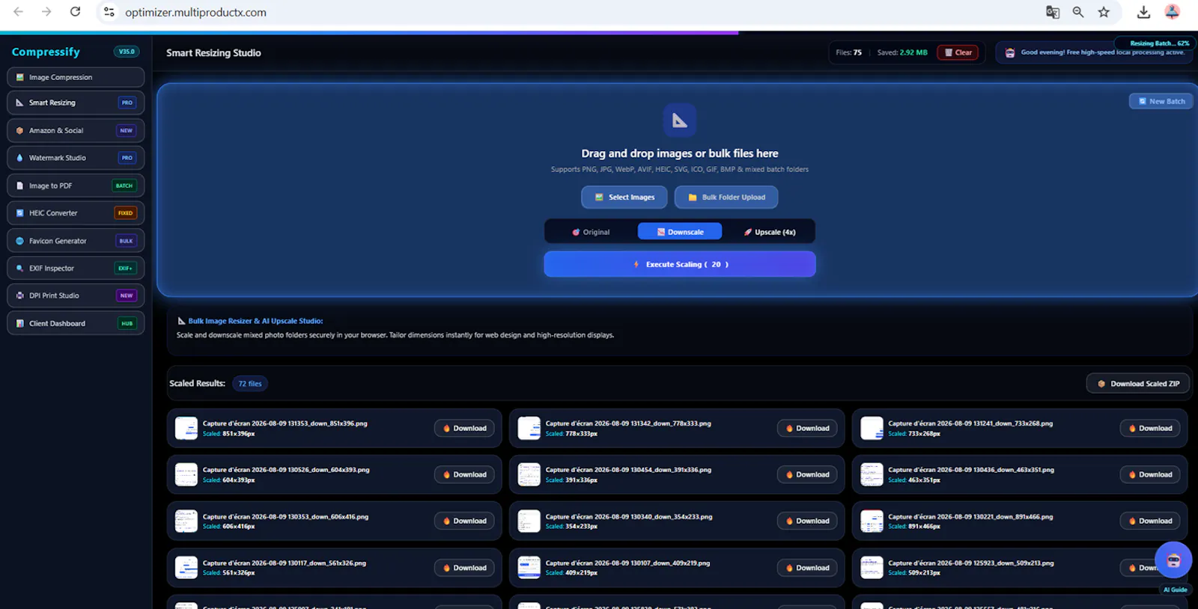Open thumbnail of 130221_down_891x466.png

click(x=872, y=521)
